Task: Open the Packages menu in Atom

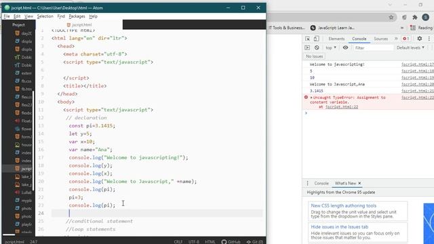Action: (x=77, y=16)
